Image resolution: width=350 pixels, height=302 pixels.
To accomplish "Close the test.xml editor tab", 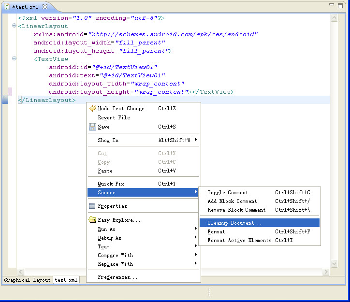I will click(x=45, y=7).
